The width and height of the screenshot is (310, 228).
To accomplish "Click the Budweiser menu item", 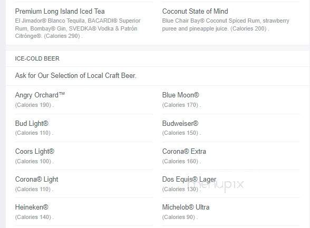I will [x=180, y=124].
